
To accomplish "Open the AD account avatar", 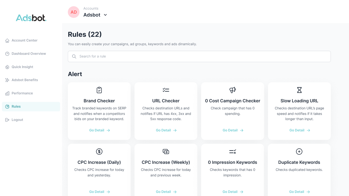I will click(74, 12).
